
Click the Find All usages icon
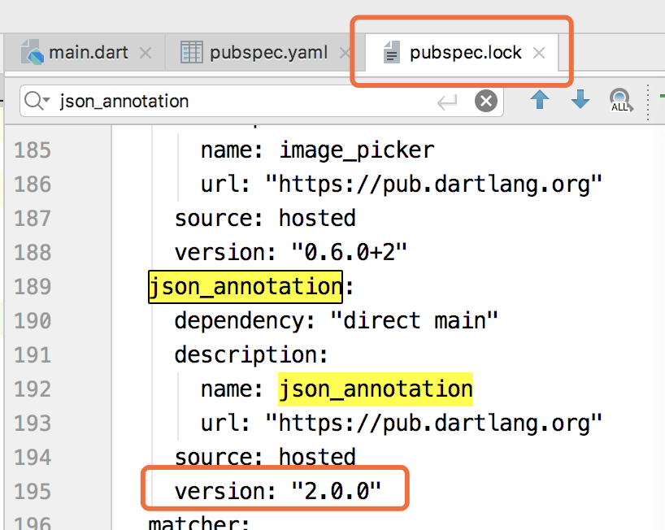620,100
